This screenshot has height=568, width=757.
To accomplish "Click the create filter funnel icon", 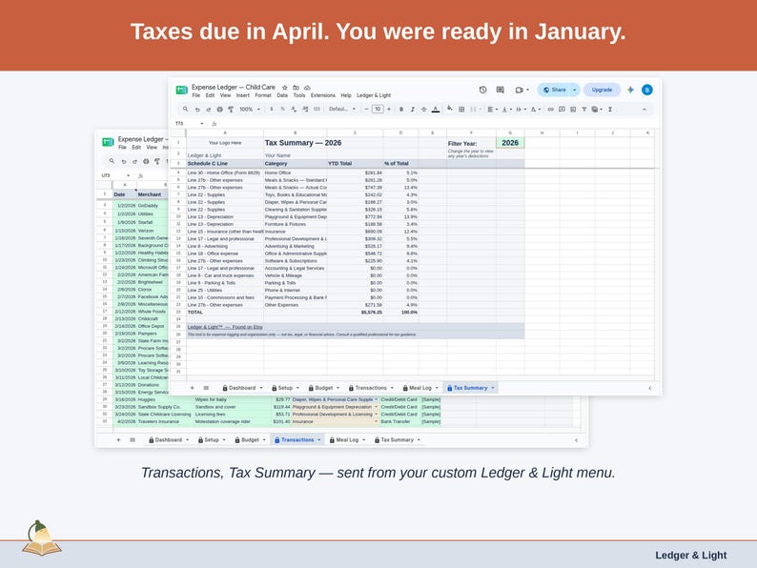I will tap(584, 110).
